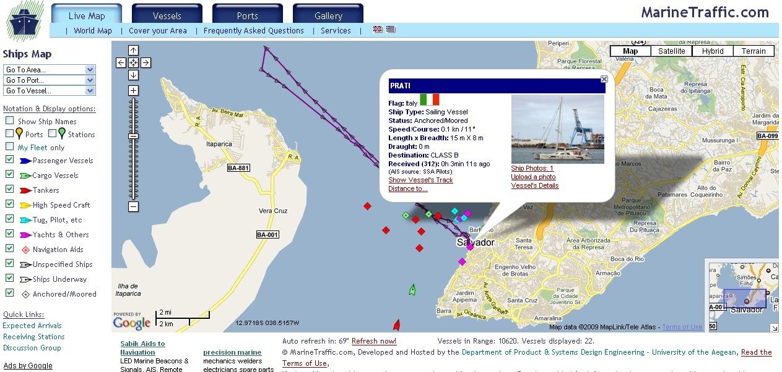
Task: Switch to the Vessels tab
Action: (167, 14)
